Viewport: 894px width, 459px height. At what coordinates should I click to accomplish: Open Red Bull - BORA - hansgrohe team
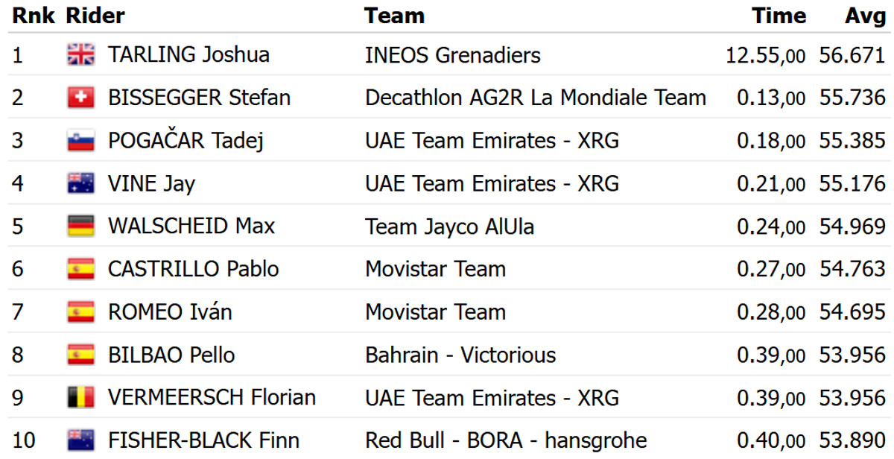[506, 440]
